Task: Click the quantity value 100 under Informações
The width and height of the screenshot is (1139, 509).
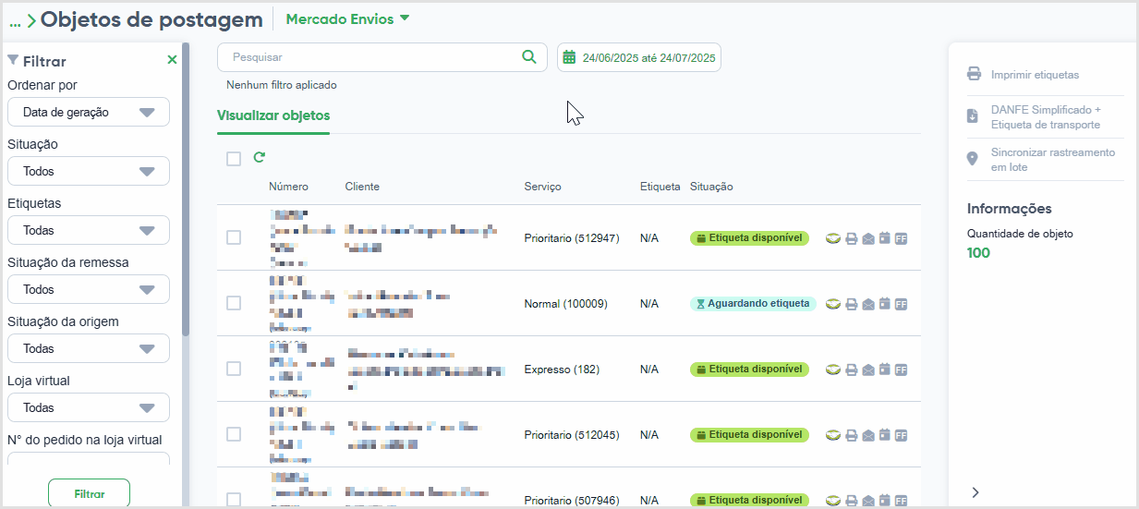Action: pyautogui.click(x=978, y=253)
